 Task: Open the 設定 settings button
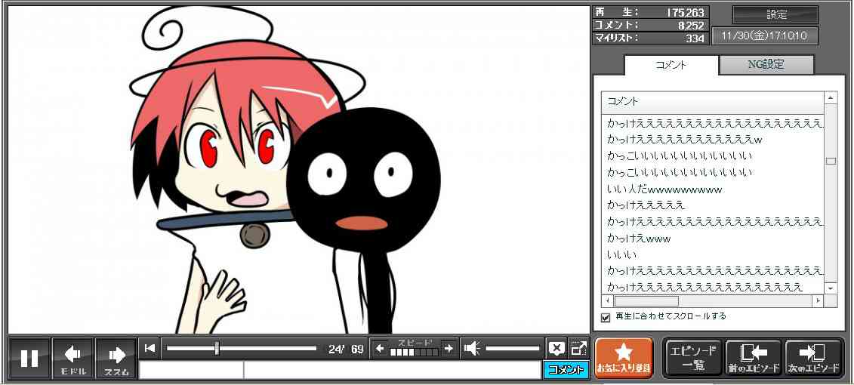(x=775, y=15)
